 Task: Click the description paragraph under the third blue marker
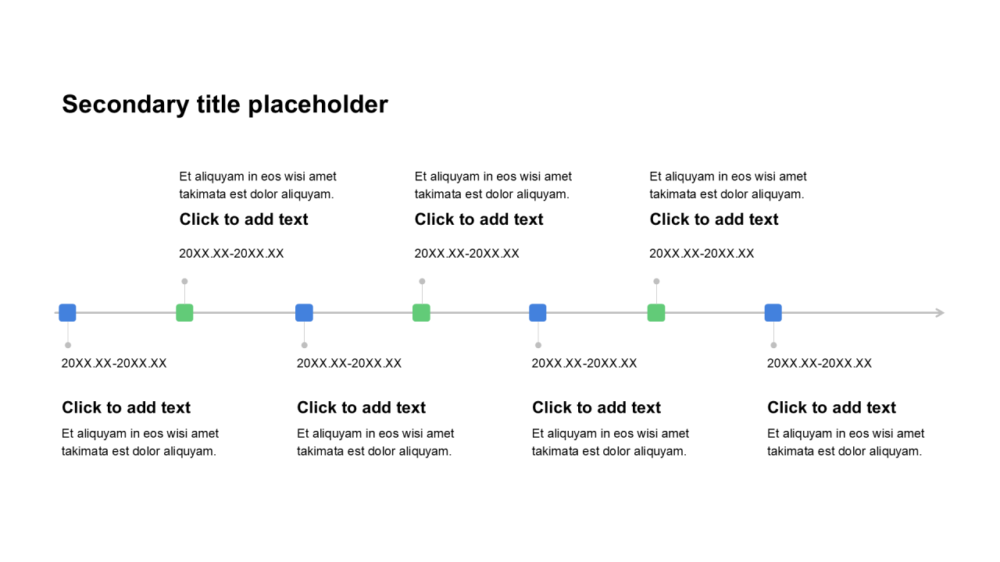pos(610,442)
